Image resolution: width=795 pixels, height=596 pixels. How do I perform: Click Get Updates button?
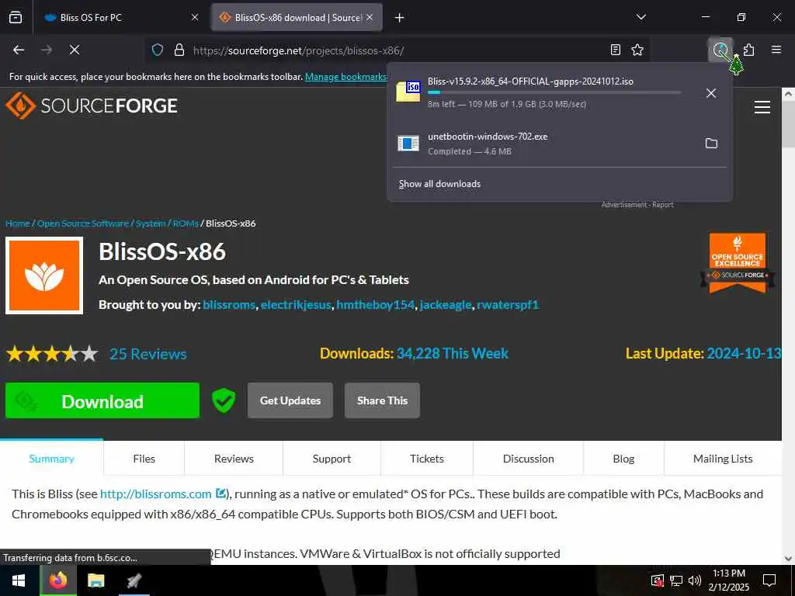coord(290,400)
